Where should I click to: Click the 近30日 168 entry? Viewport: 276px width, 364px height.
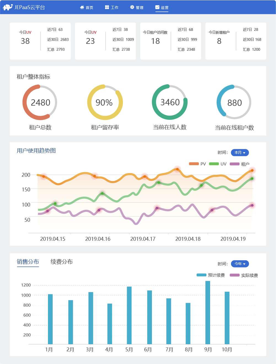coord(252,39)
